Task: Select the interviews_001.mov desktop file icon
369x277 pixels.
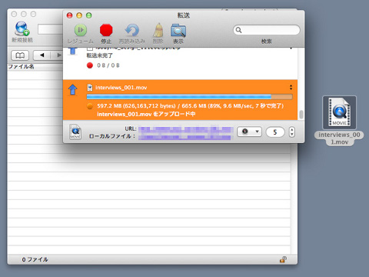Action: 340,112
